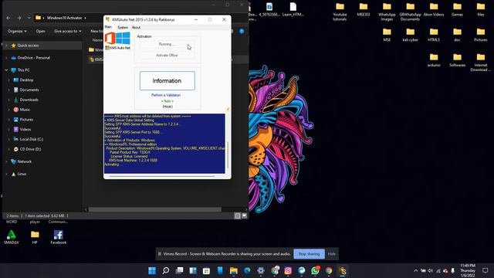Expand the Quick access tree node

point(6,46)
